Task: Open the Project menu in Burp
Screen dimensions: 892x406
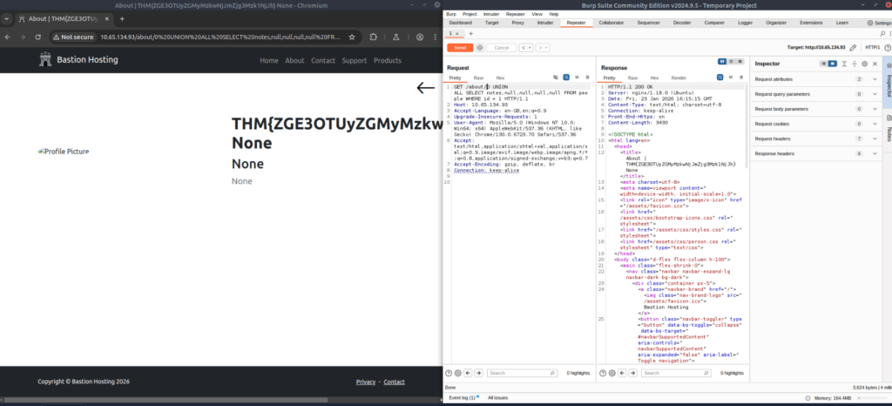Action: click(x=470, y=14)
